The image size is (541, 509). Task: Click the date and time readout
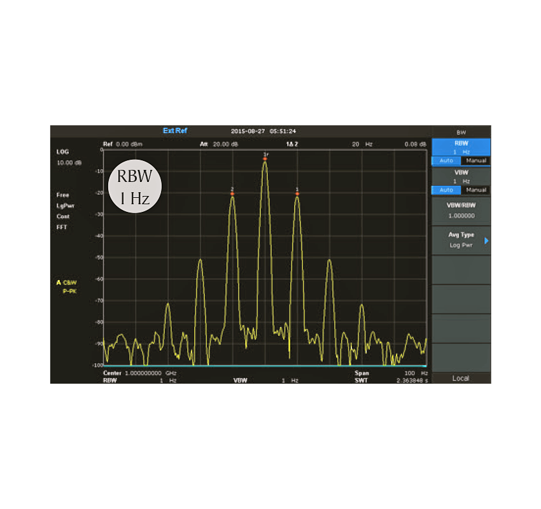[263, 131]
